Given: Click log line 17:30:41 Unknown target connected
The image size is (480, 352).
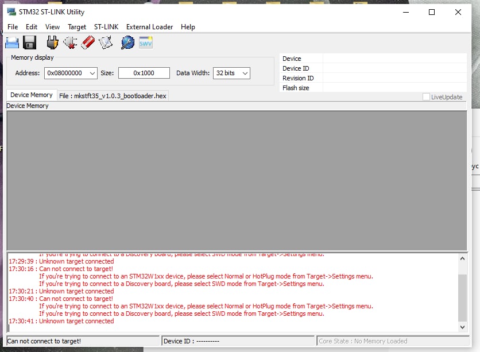Looking at the screenshot, I should tap(61, 321).
